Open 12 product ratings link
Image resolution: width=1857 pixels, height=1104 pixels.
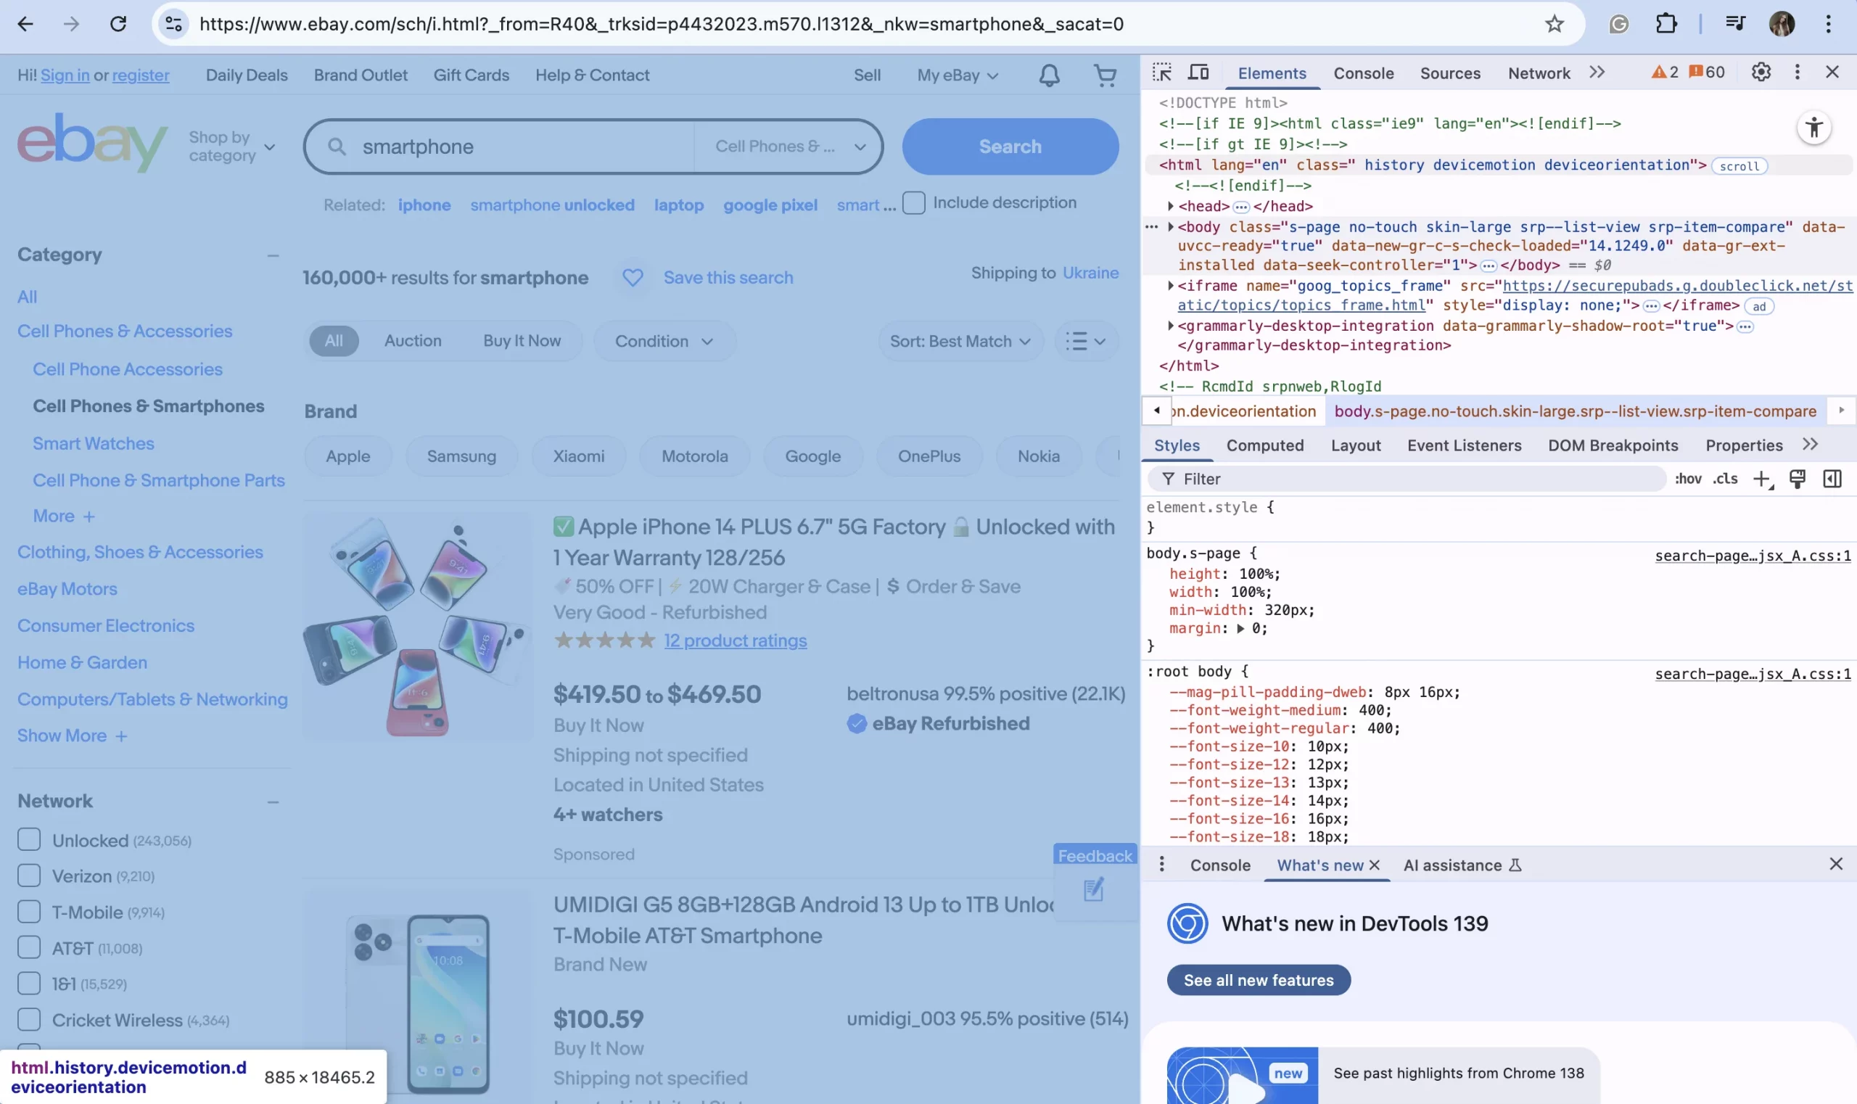coord(735,640)
